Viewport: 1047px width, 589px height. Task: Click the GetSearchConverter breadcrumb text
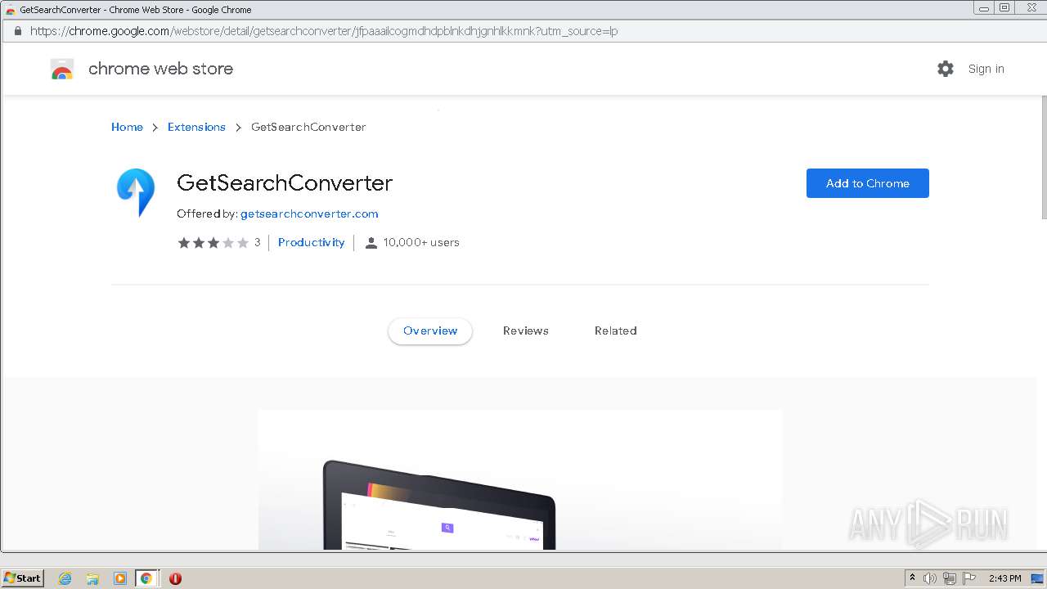(x=308, y=127)
